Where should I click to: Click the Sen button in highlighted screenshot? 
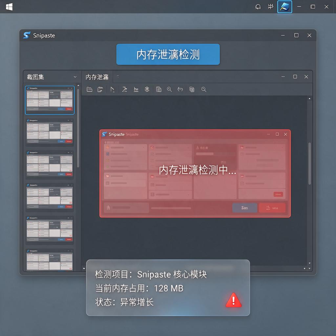pos(244,208)
